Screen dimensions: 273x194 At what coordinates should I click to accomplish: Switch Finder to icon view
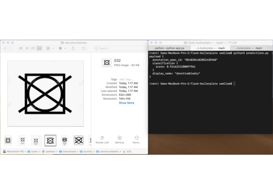coord(21,48)
